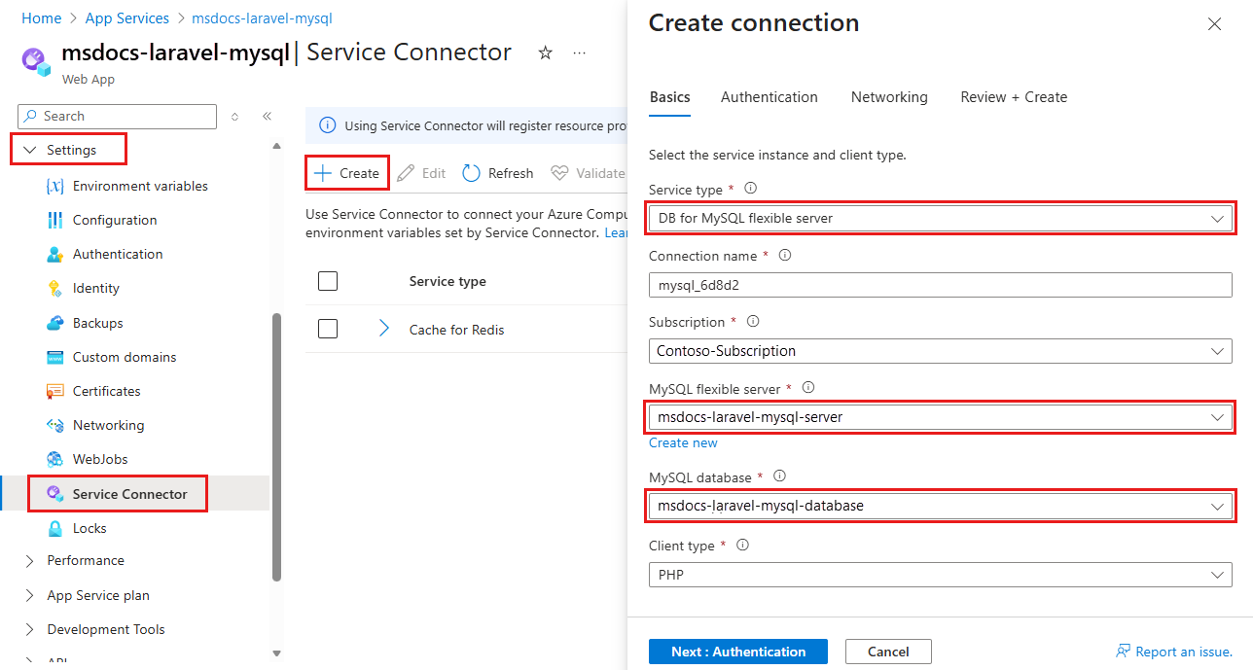Click the Backups icon in sidebar

point(57,322)
